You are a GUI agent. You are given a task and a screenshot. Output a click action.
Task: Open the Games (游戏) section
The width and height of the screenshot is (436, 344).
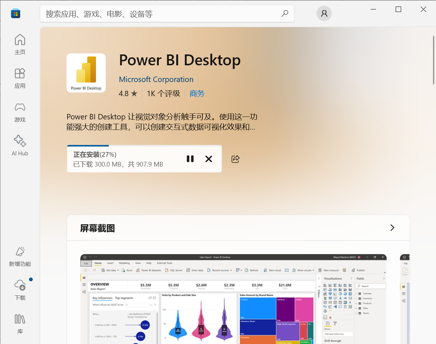point(20,112)
